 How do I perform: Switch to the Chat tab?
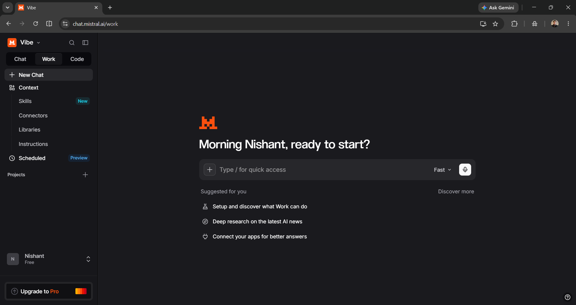[20, 59]
